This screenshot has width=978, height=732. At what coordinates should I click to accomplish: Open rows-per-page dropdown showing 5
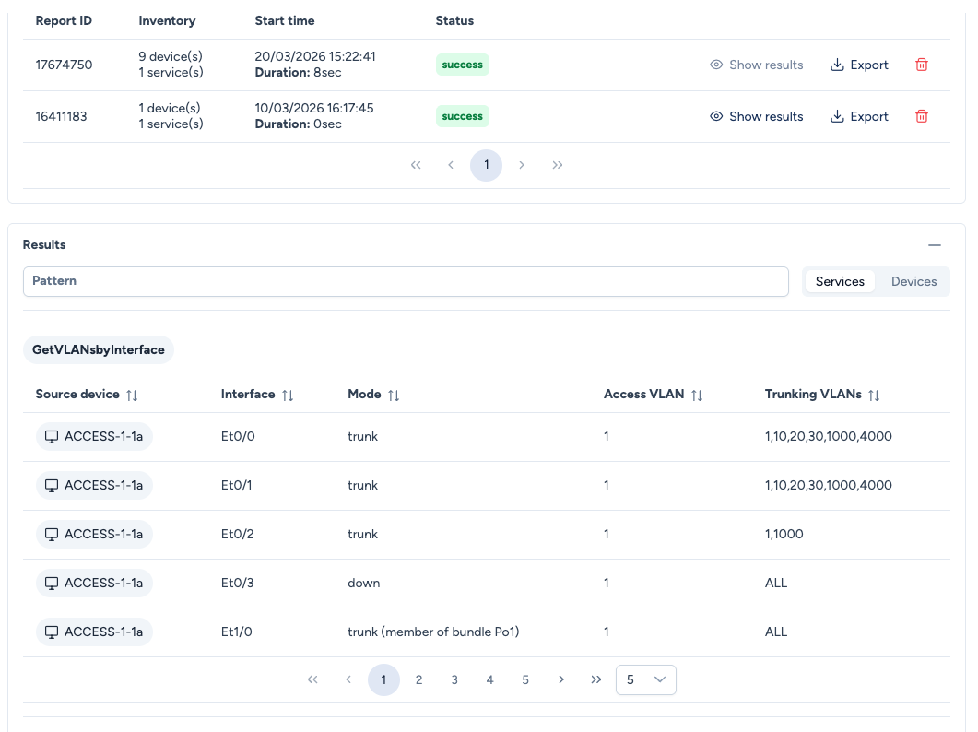click(645, 679)
